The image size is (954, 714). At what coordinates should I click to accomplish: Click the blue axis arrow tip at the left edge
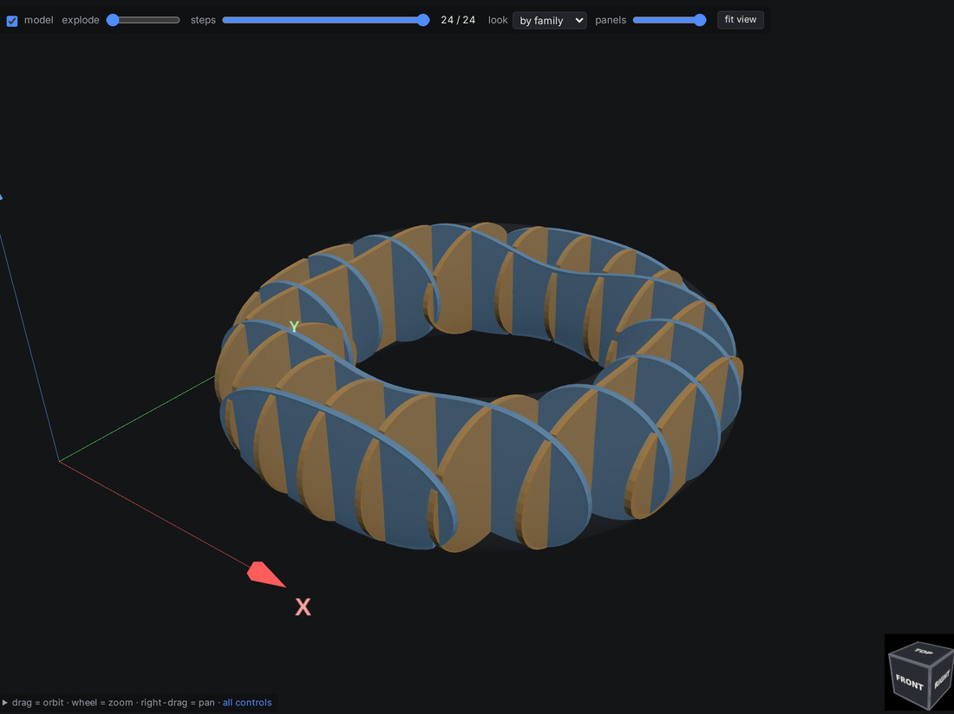pyautogui.click(x=1, y=197)
